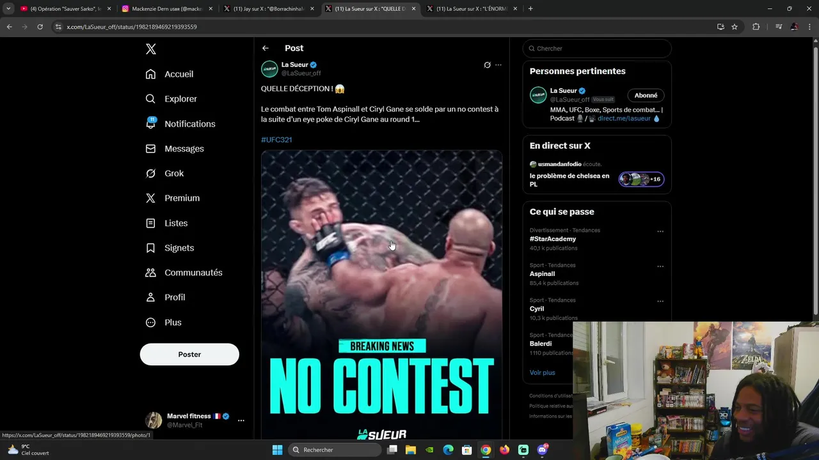819x460 pixels.
Task: Close the Mackenzie Dern Instagram tab
Action: 211,9
